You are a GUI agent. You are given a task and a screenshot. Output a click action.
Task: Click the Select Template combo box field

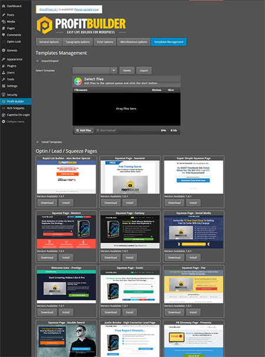(x=95, y=71)
